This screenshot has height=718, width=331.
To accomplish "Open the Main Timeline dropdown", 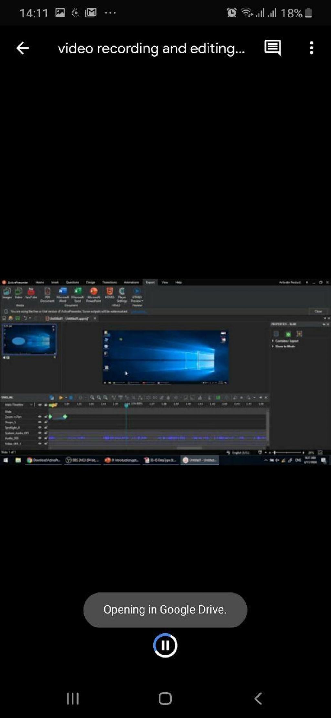I will point(31,405).
